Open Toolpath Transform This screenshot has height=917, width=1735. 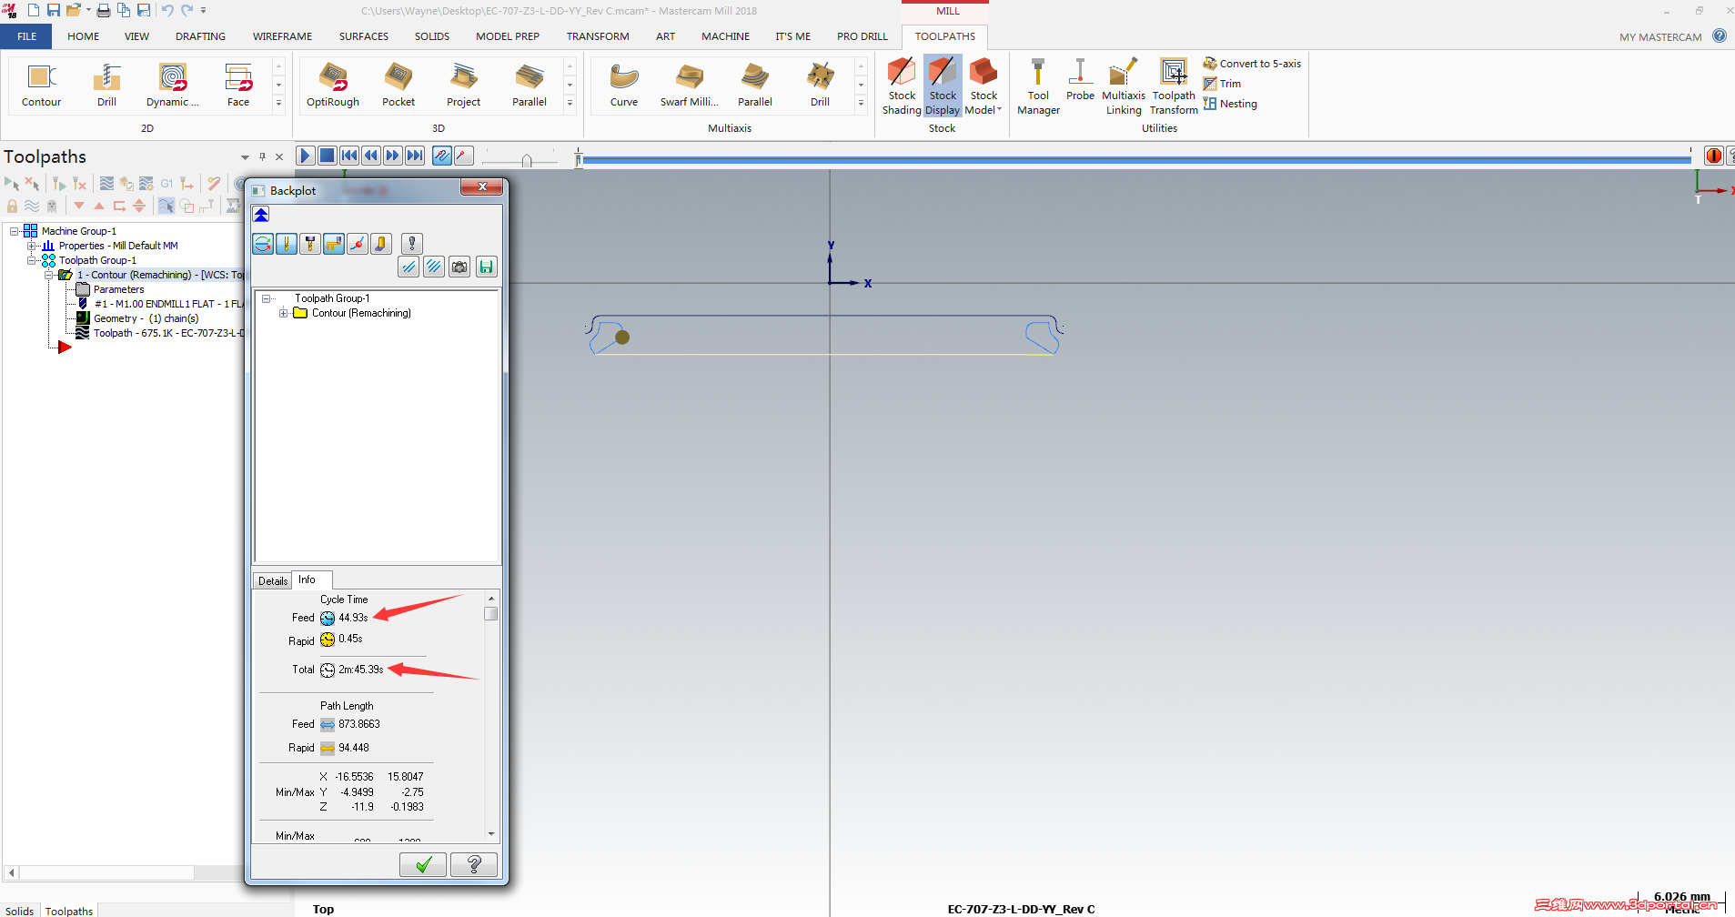click(1174, 86)
